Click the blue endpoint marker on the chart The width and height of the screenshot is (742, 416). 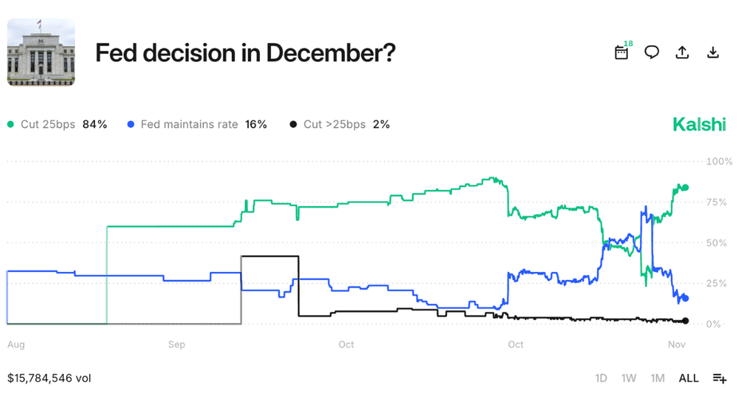685,298
